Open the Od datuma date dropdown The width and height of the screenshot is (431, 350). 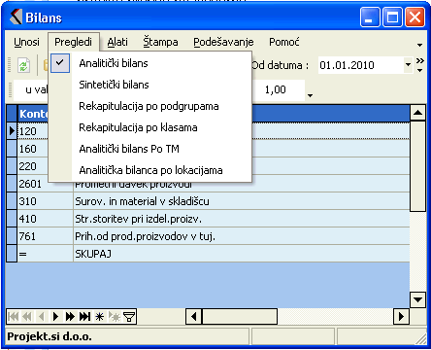coord(409,65)
